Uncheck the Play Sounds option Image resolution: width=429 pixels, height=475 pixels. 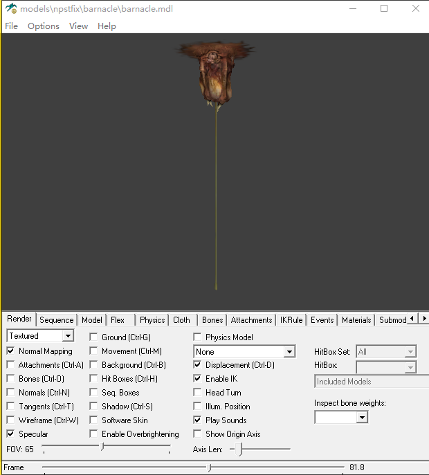tap(197, 420)
